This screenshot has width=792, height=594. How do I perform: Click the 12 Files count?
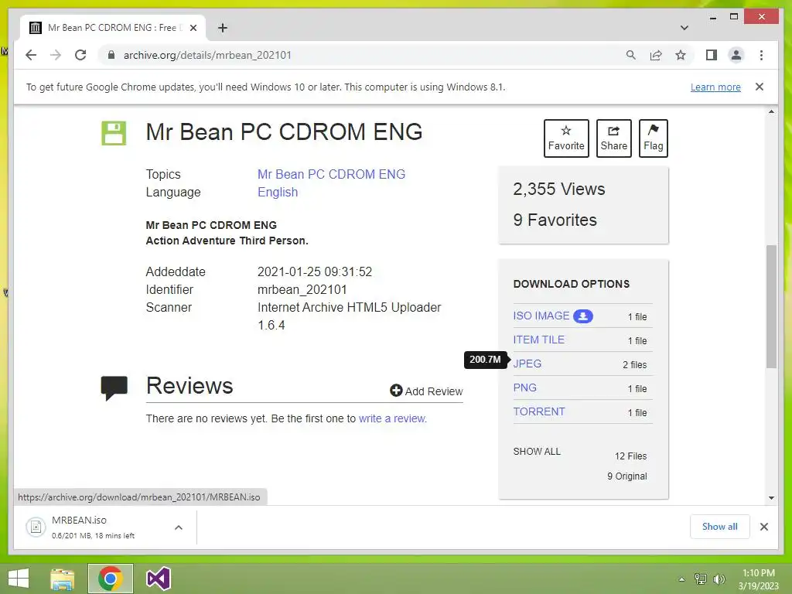630,456
